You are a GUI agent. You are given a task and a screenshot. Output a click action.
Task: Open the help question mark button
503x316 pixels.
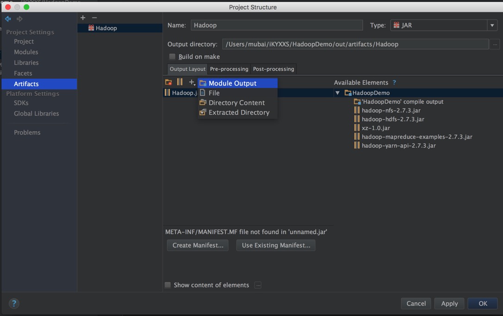[x=14, y=304]
